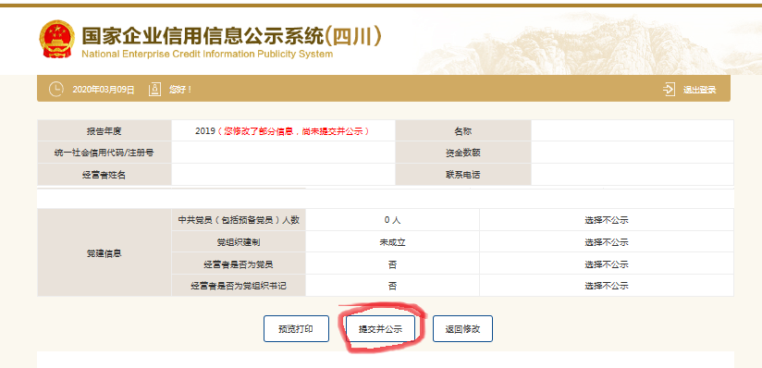Click the 0 人 value cell
This screenshot has height=368, width=762.
(393, 220)
